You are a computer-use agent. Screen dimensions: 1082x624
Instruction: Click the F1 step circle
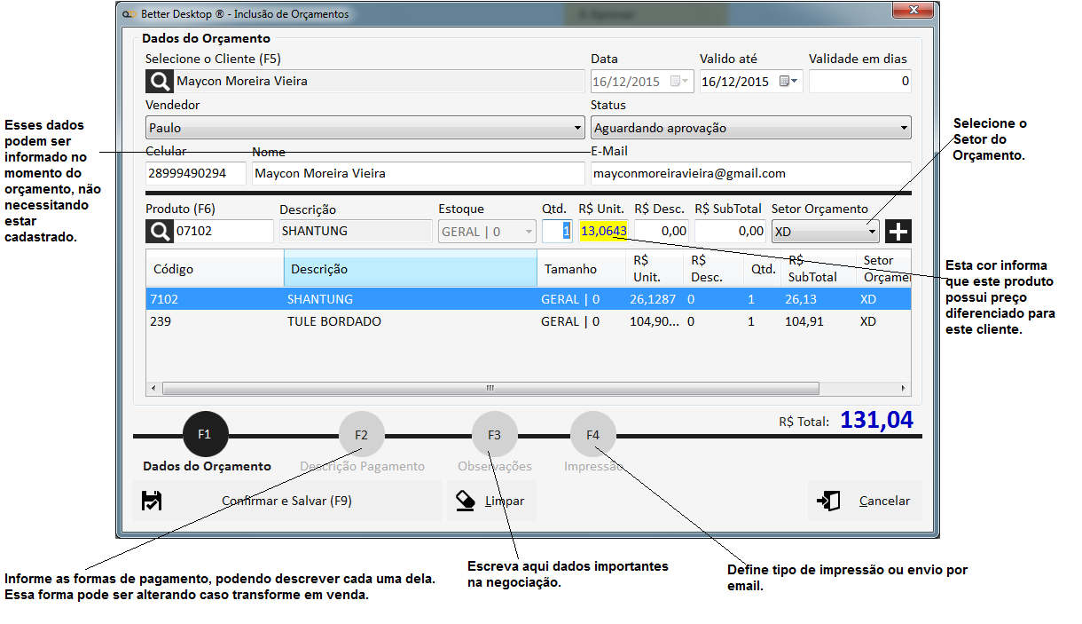pyautogui.click(x=205, y=435)
